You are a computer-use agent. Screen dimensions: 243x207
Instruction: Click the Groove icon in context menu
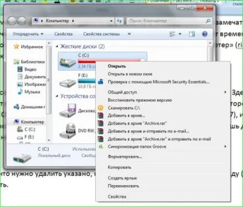point(101,147)
